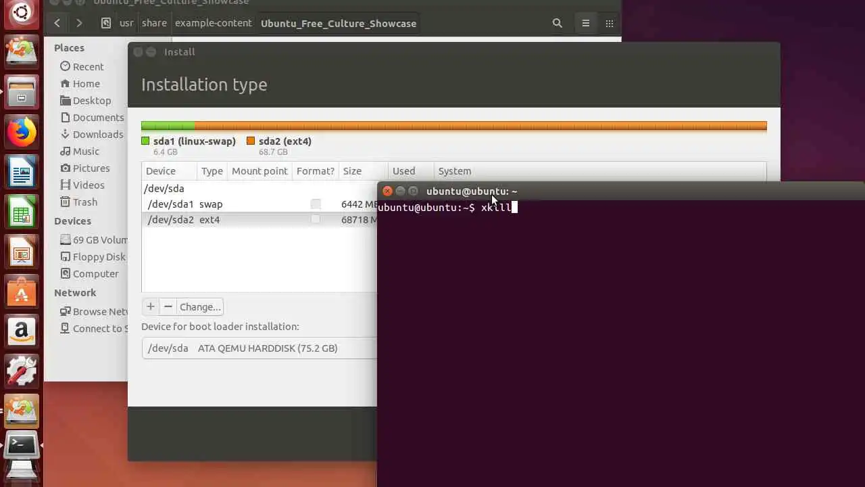Viewport: 865px width, 487px height.
Task: Click the 'example-content' path segment
Action: (x=214, y=23)
